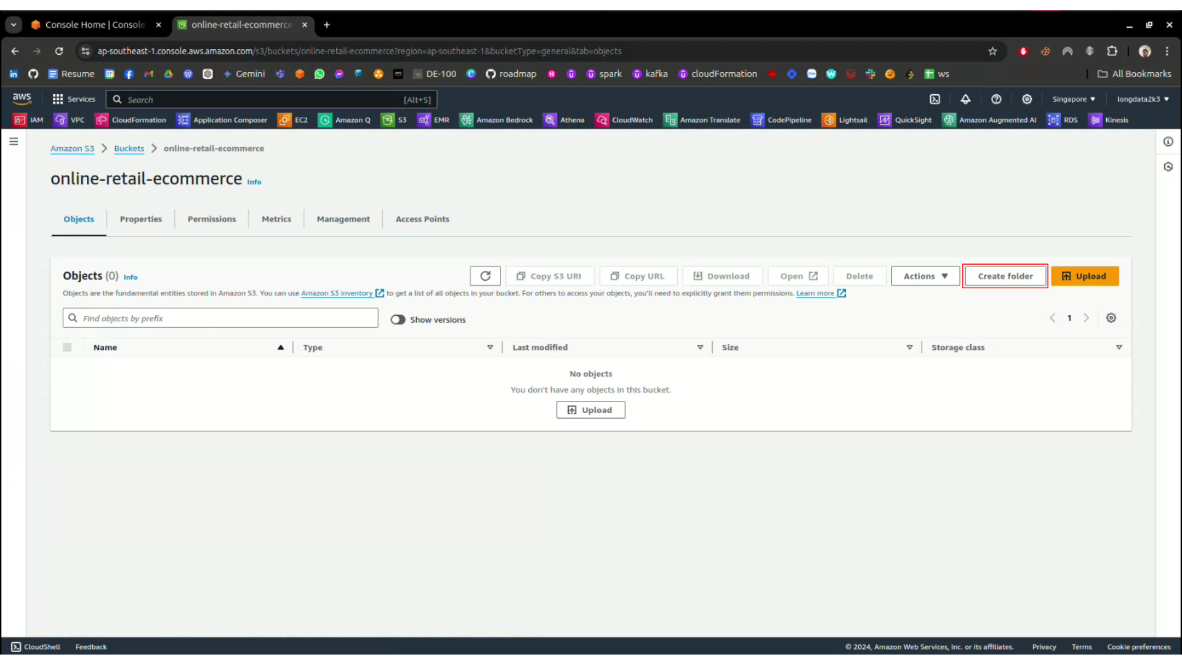
Task: Expand the Actions dropdown
Action: pos(925,276)
